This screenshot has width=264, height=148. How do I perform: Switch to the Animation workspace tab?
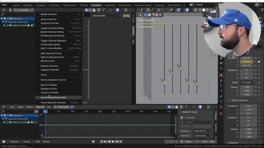click(x=96, y=5)
